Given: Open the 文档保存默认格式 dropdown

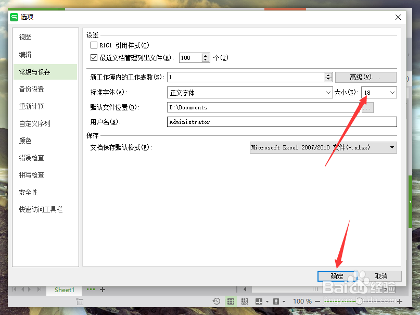Looking at the screenshot, I should pyautogui.click(x=323, y=147).
